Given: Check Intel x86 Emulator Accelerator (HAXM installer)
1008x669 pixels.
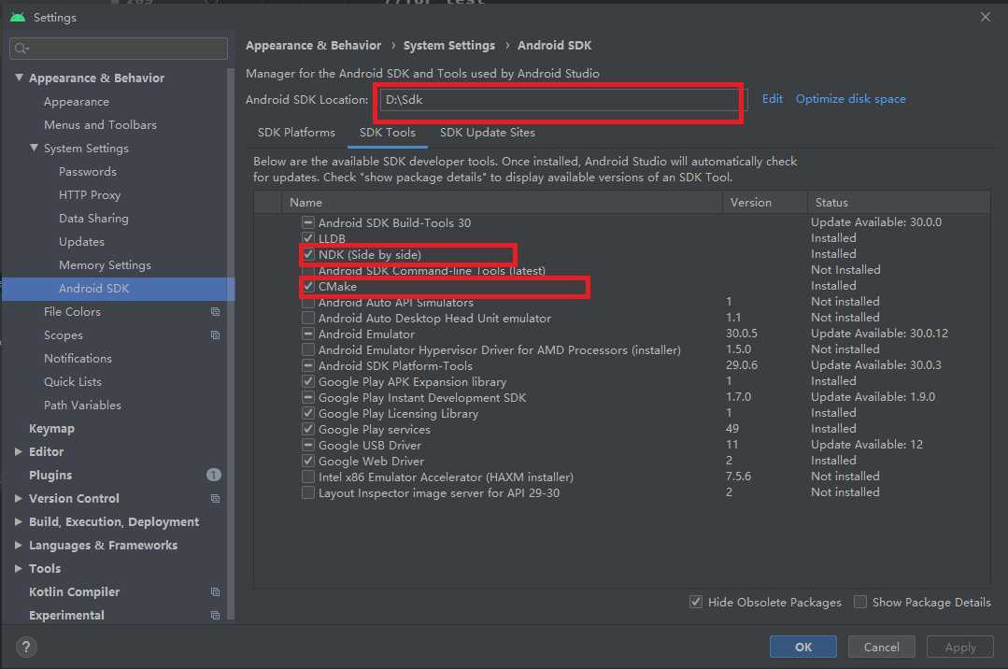Looking at the screenshot, I should 308,477.
